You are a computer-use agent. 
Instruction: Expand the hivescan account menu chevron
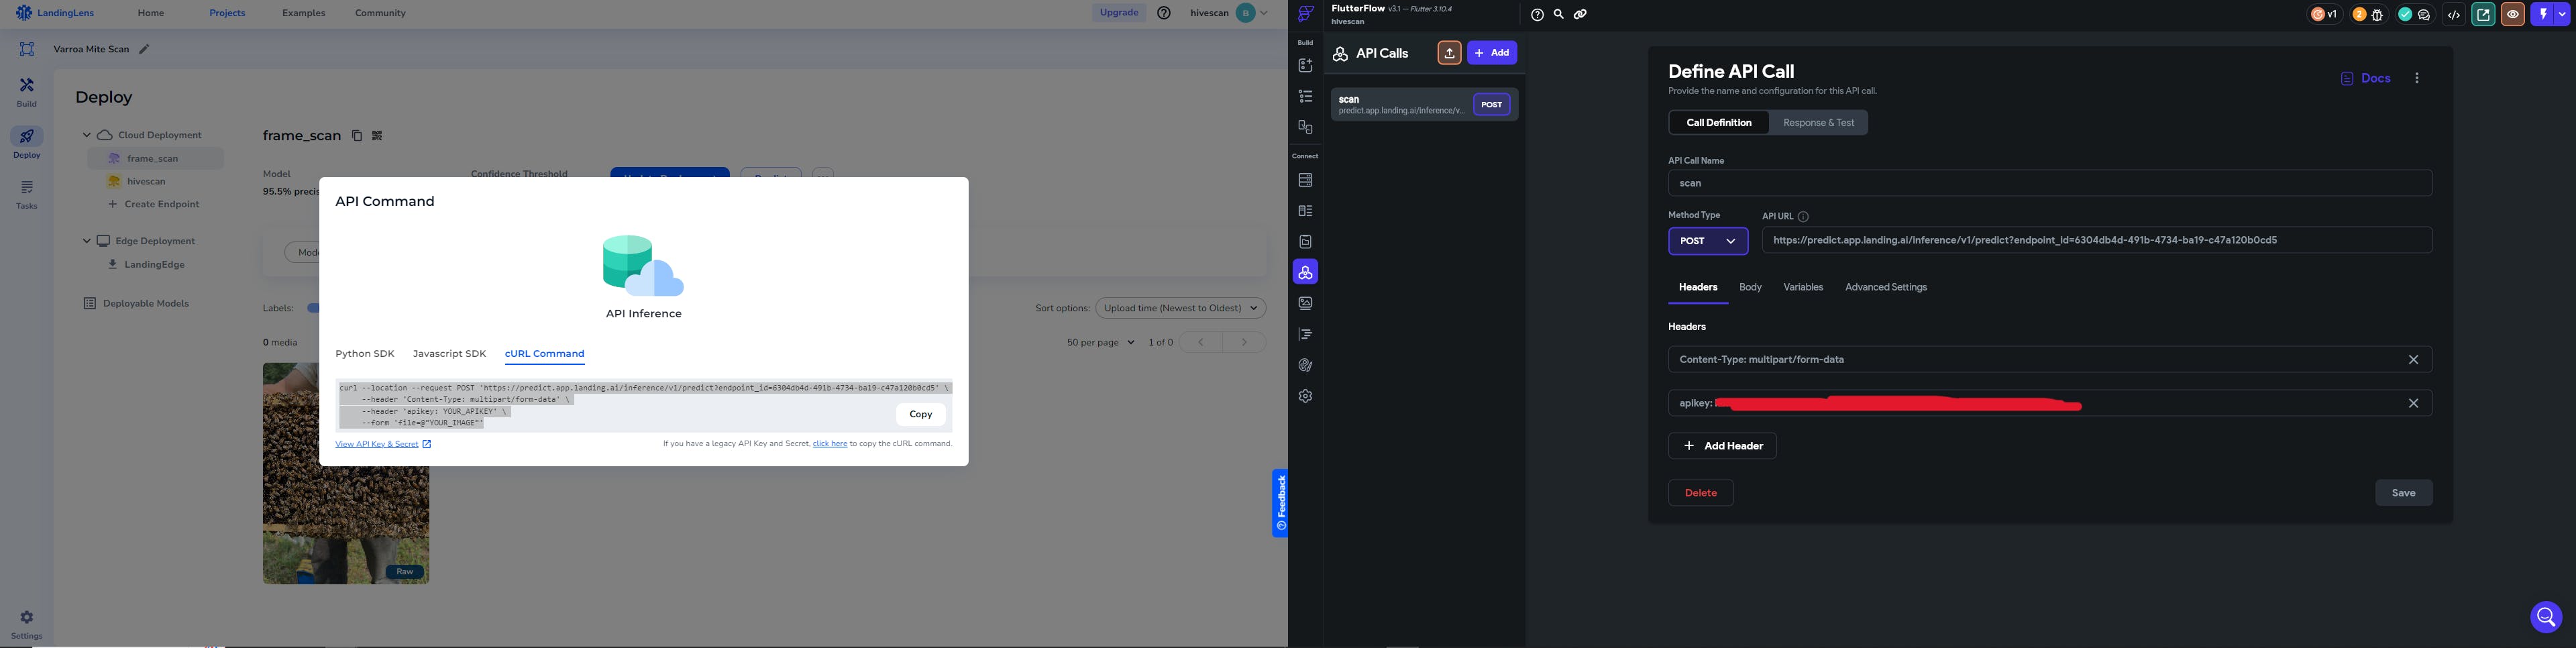click(x=1264, y=13)
